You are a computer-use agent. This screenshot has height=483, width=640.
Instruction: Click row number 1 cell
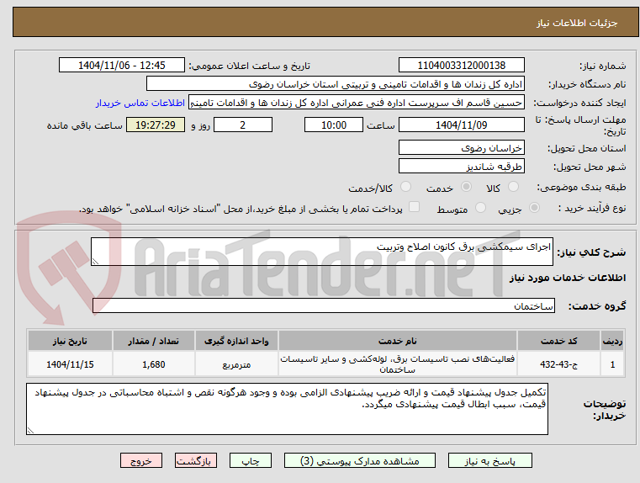click(612, 364)
